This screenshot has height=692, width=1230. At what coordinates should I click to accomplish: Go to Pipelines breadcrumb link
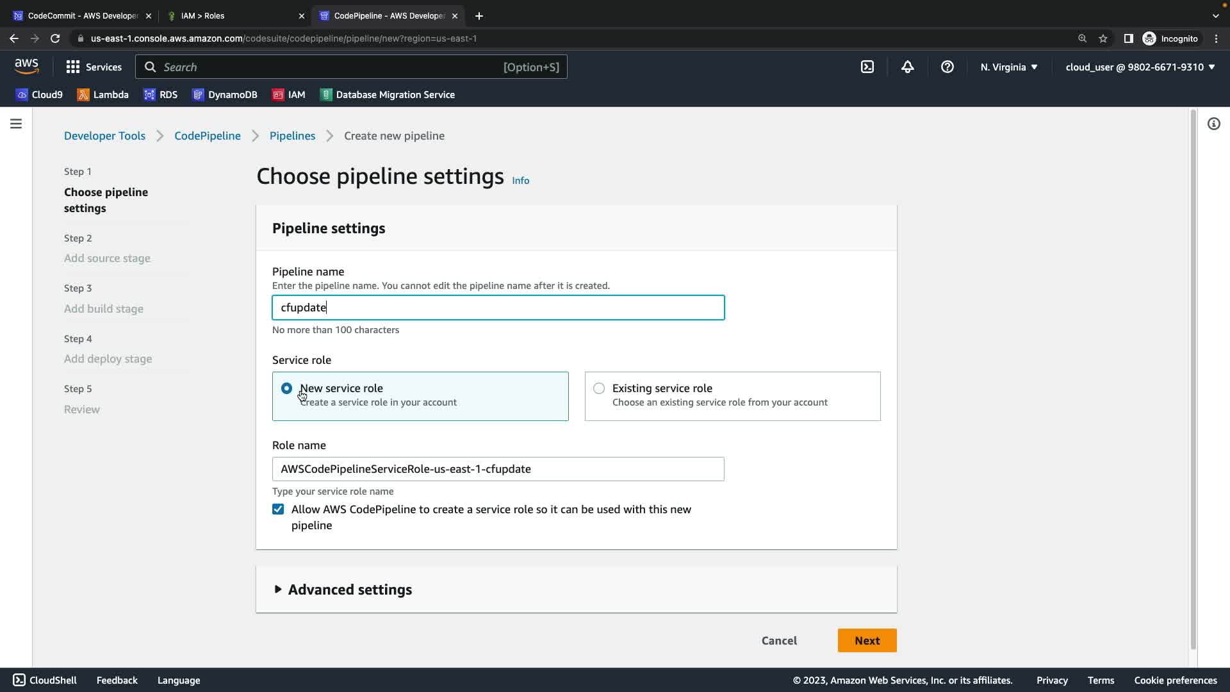coord(292,136)
